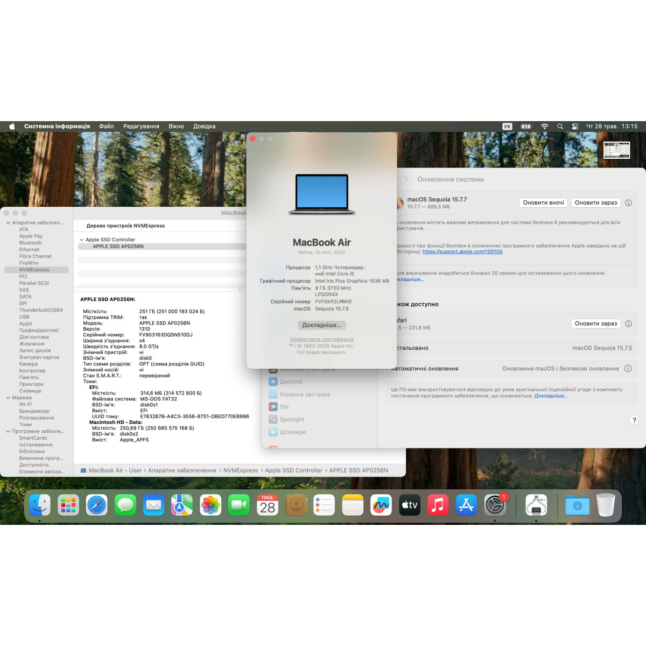The image size is (646, 646).
Task: Click Докладніше button in About window
Action: (322, 325)
